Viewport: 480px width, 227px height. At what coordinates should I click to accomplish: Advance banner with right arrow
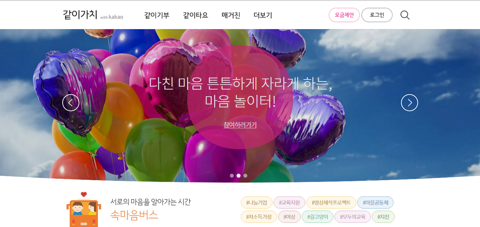pyautogui.click(x=409, y=103)
